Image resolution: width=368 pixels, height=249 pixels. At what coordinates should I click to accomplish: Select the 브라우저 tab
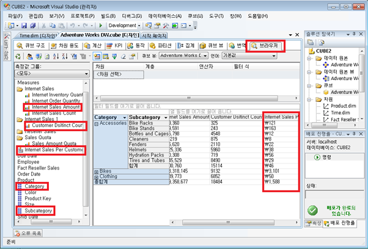pos(265,46)
